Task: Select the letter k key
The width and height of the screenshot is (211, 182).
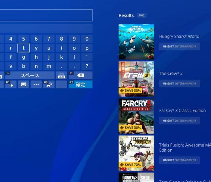Action: coord(62,57)
